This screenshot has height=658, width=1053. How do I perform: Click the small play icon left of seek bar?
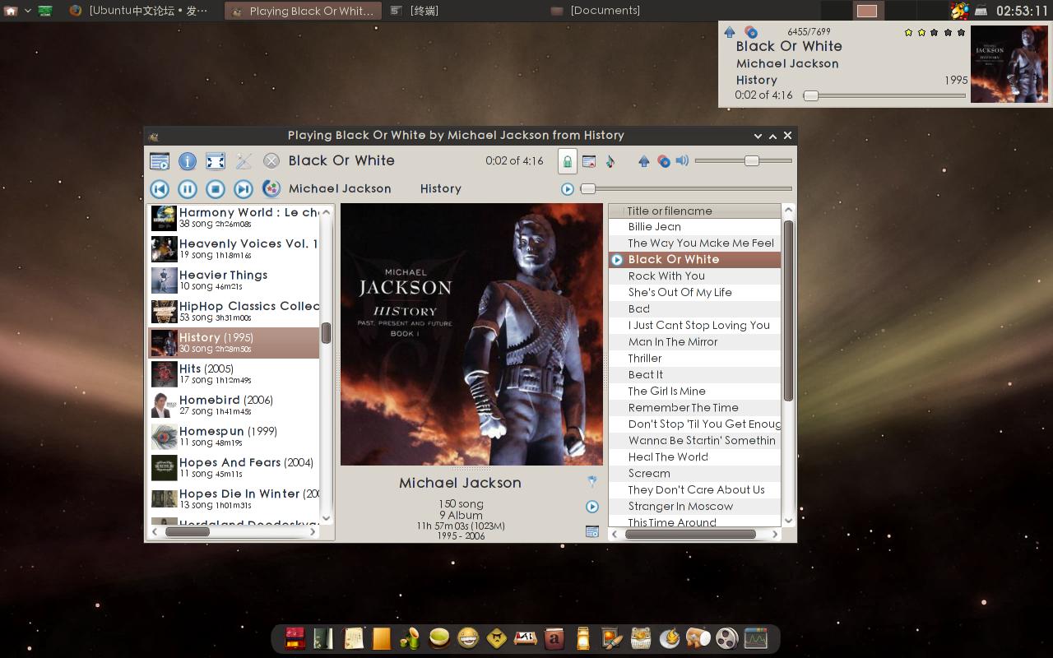click(x=568, y=189)
